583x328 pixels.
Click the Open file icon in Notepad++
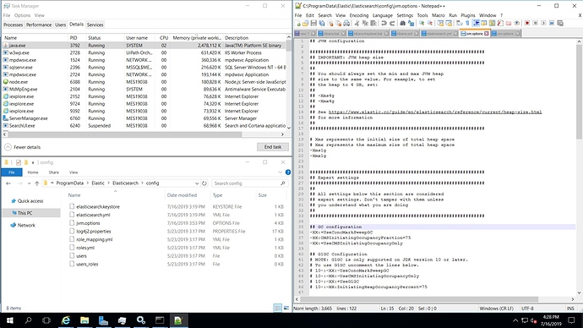point(305,23)
